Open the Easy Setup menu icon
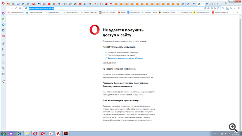The image size is (242, 136). point(238,8)
